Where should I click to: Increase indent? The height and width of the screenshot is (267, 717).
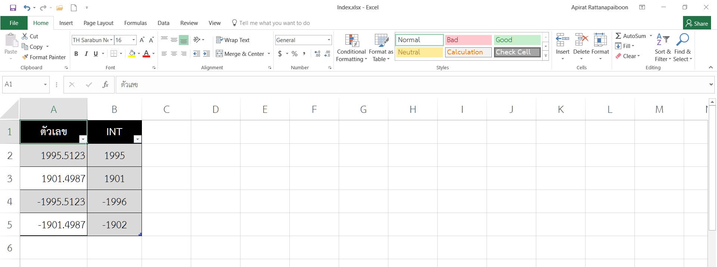207,54
